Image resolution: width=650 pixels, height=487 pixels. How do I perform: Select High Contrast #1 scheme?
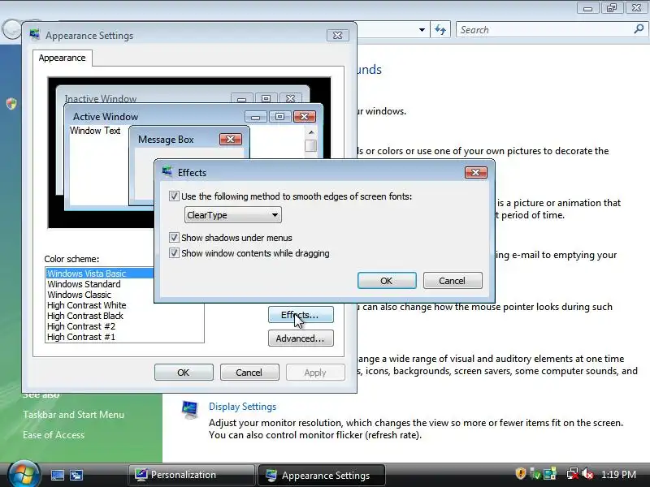[x=81, y=337]
